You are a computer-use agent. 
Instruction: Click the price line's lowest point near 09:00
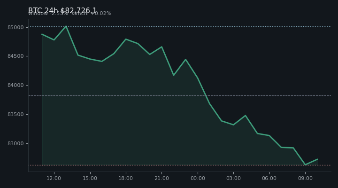(x=305, y=164)
